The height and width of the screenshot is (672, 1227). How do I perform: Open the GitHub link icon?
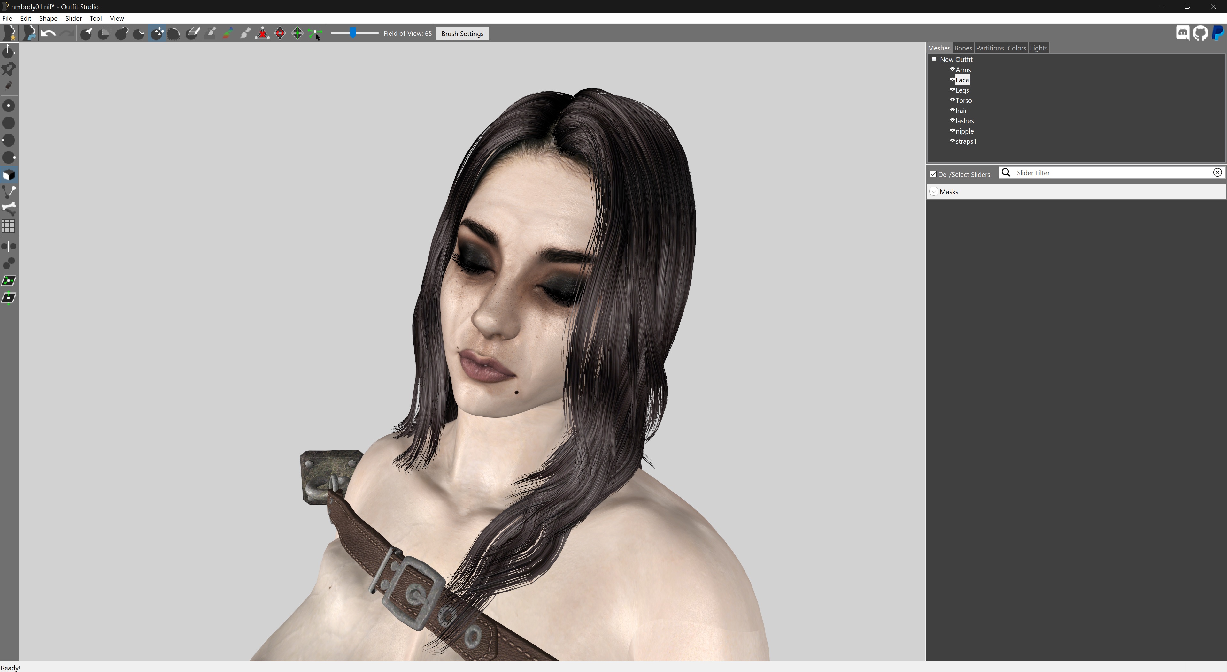pyautogui.click(x=1200, y=33)
